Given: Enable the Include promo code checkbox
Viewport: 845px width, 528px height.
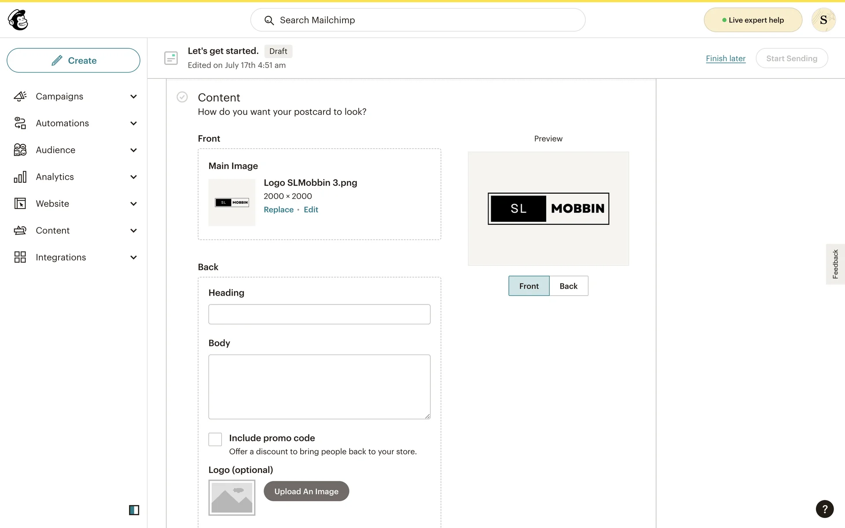Looking at the screenshot, I should coord(215,439).
